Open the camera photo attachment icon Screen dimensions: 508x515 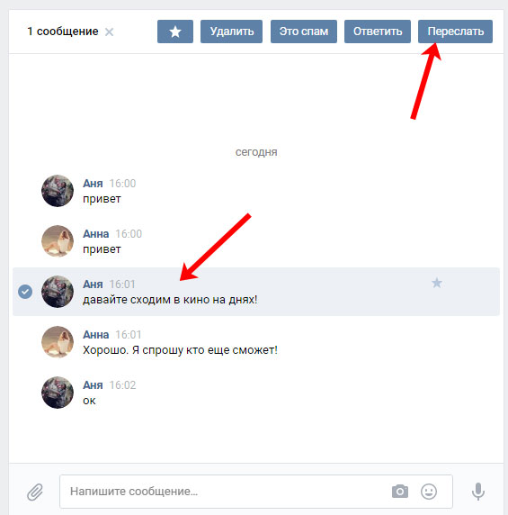pos(400,492)
